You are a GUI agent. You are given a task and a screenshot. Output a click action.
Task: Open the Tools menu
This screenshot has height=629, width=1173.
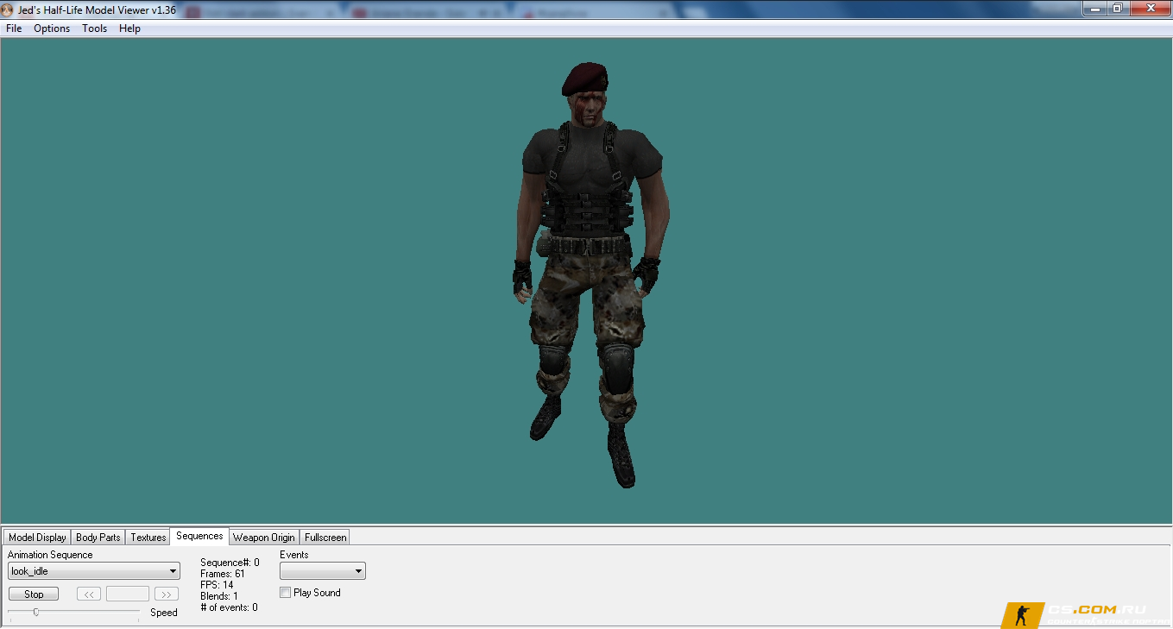tap(94, 28)
